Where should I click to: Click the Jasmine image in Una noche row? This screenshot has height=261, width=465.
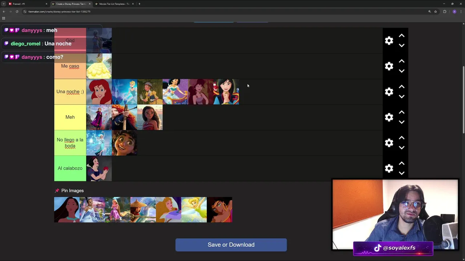(x=175, y=92)
